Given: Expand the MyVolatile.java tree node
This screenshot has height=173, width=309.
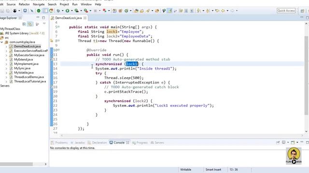Looking at the screenshot, I should 6,73.
